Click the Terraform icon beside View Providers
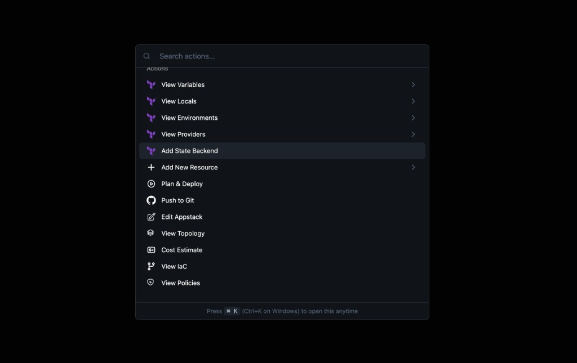The width and height of the screenshot is (577, 363). point(151,134)
